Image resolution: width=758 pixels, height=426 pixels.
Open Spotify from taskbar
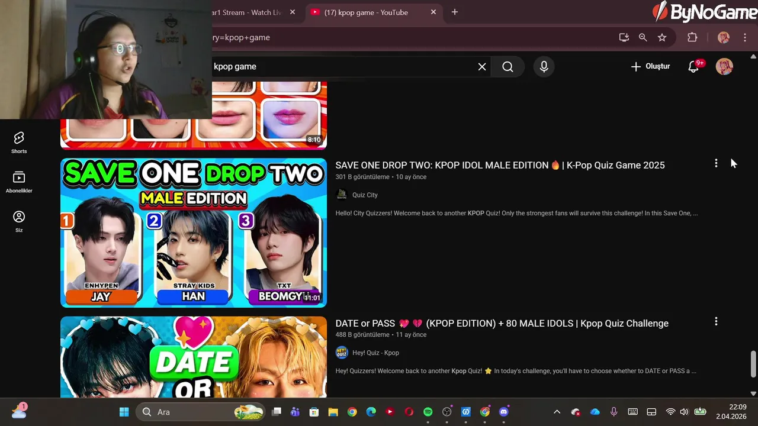click(x=428, y=412)
